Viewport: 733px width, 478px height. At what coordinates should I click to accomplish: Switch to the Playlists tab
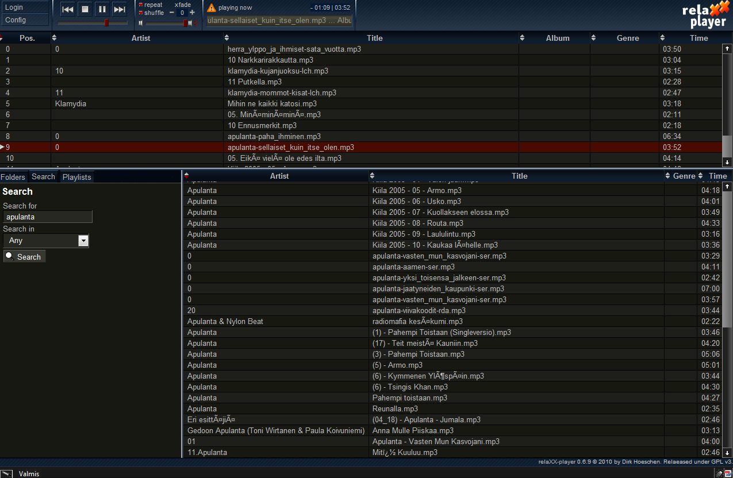(x=76, y=177)
